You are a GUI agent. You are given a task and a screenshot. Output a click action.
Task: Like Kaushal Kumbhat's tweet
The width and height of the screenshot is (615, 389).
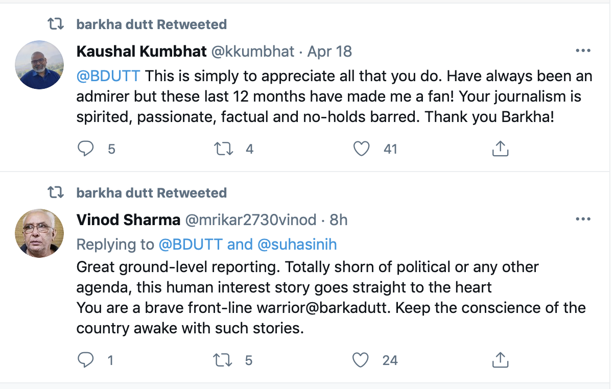point(362,149)
